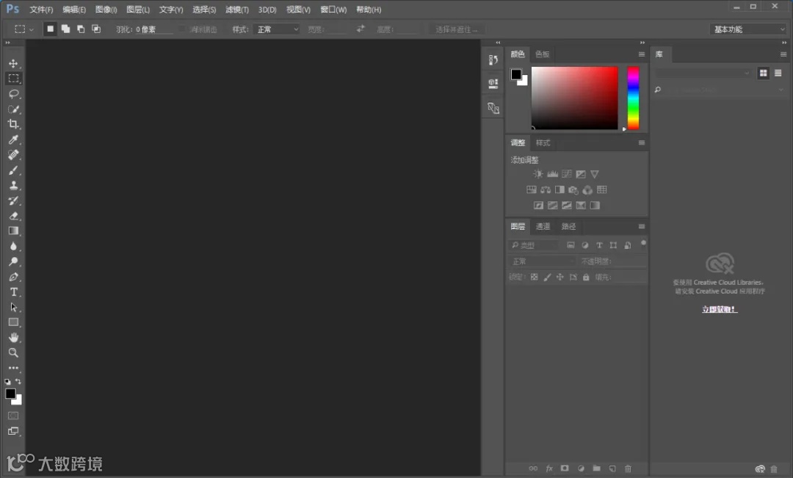Click the 立即获取! link
This screenshot has width=793, height=478.
click(720, 309)
